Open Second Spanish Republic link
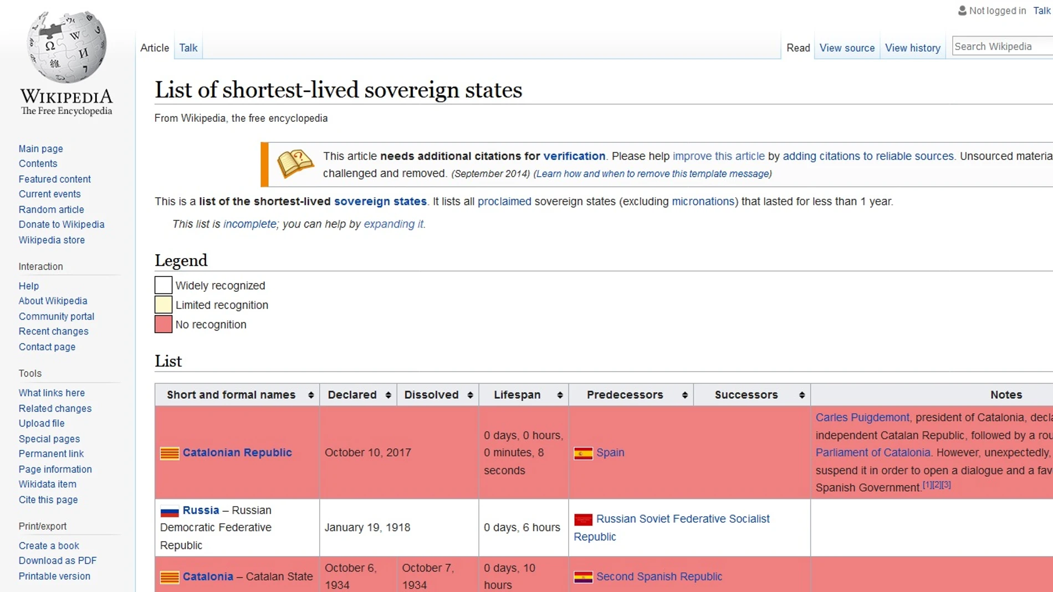 tap(659, 576)
